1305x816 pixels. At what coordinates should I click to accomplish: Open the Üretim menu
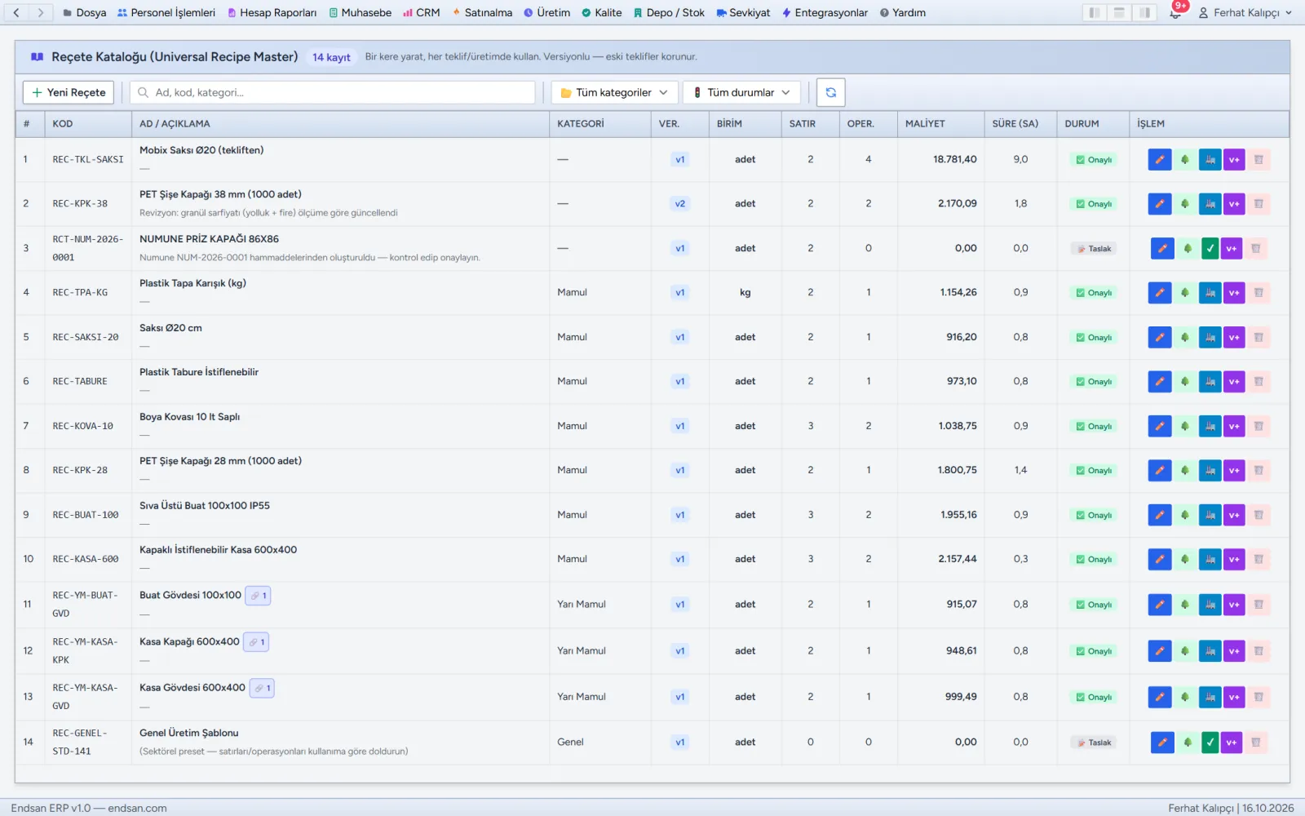click(x=546, y=12)
